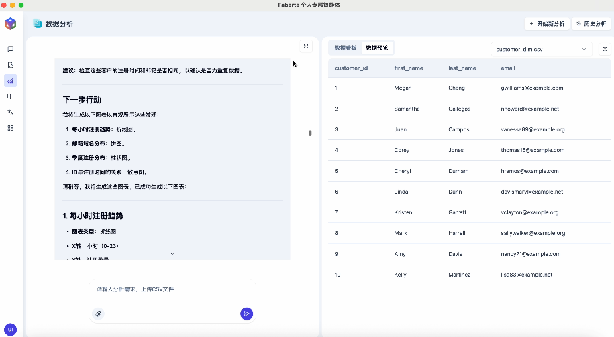
Task: Click email vclayton@example.org
Action: coord(529,212)
